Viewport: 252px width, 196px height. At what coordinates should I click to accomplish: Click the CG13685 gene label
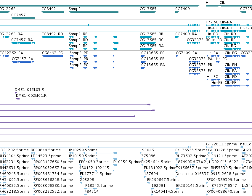click(x=148, y=9)
